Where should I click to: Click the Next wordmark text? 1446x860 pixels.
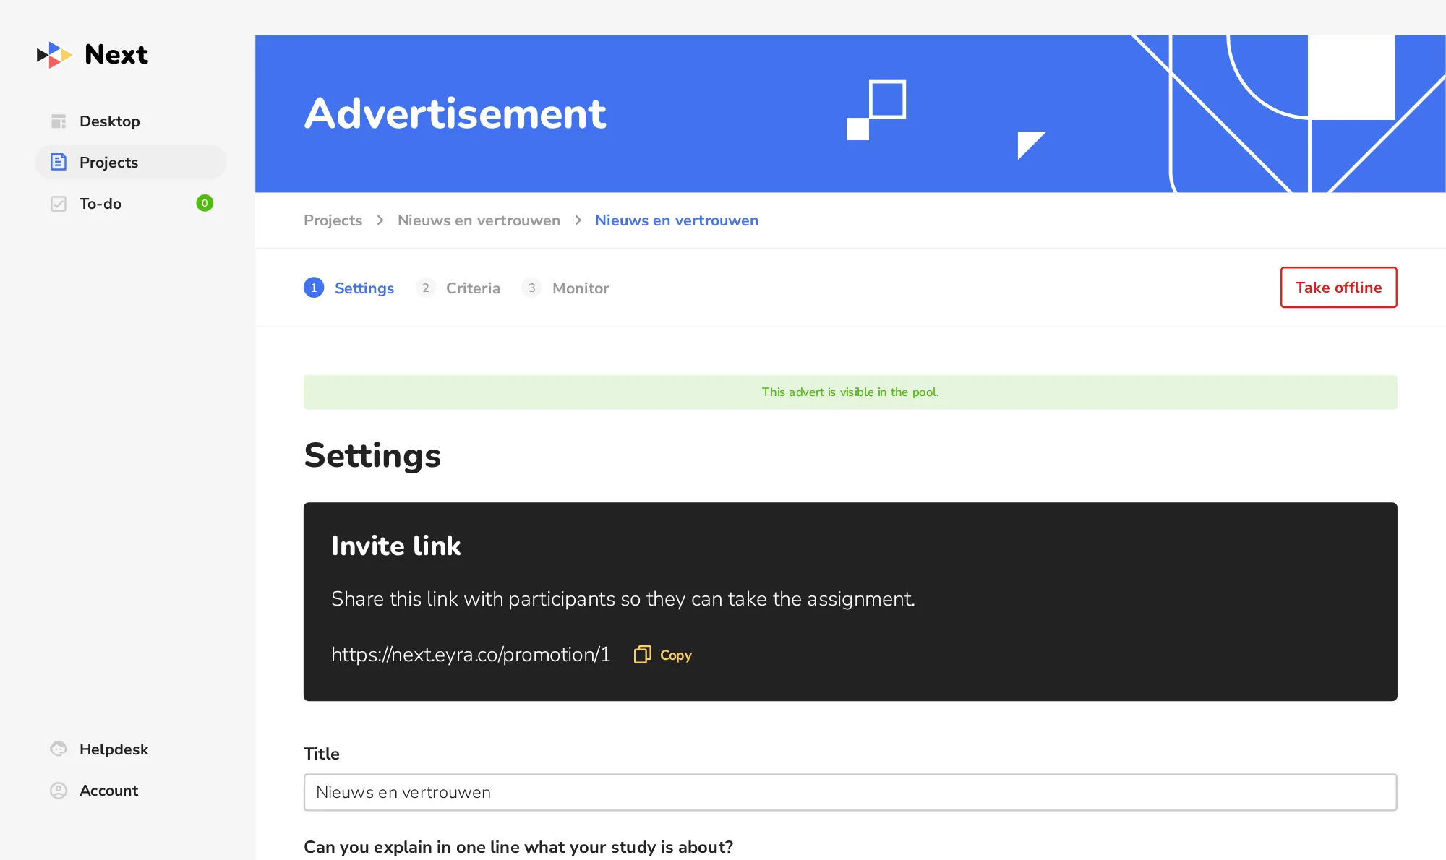tap(116, 55)
